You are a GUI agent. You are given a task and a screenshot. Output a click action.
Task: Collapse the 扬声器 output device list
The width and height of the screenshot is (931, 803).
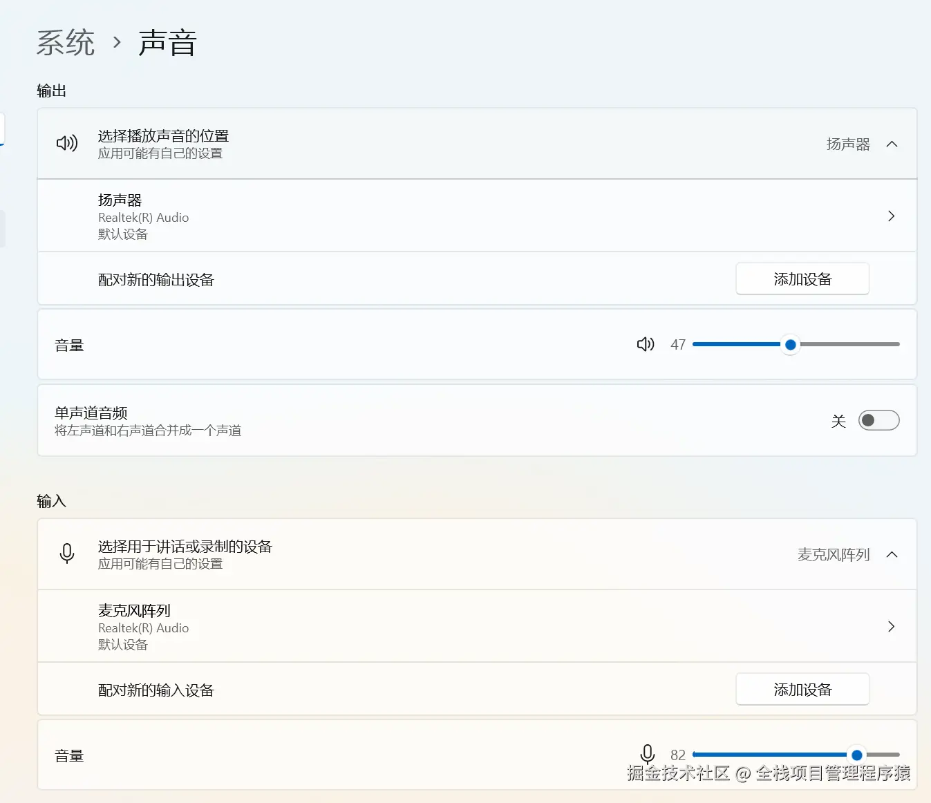pos(892,144)
